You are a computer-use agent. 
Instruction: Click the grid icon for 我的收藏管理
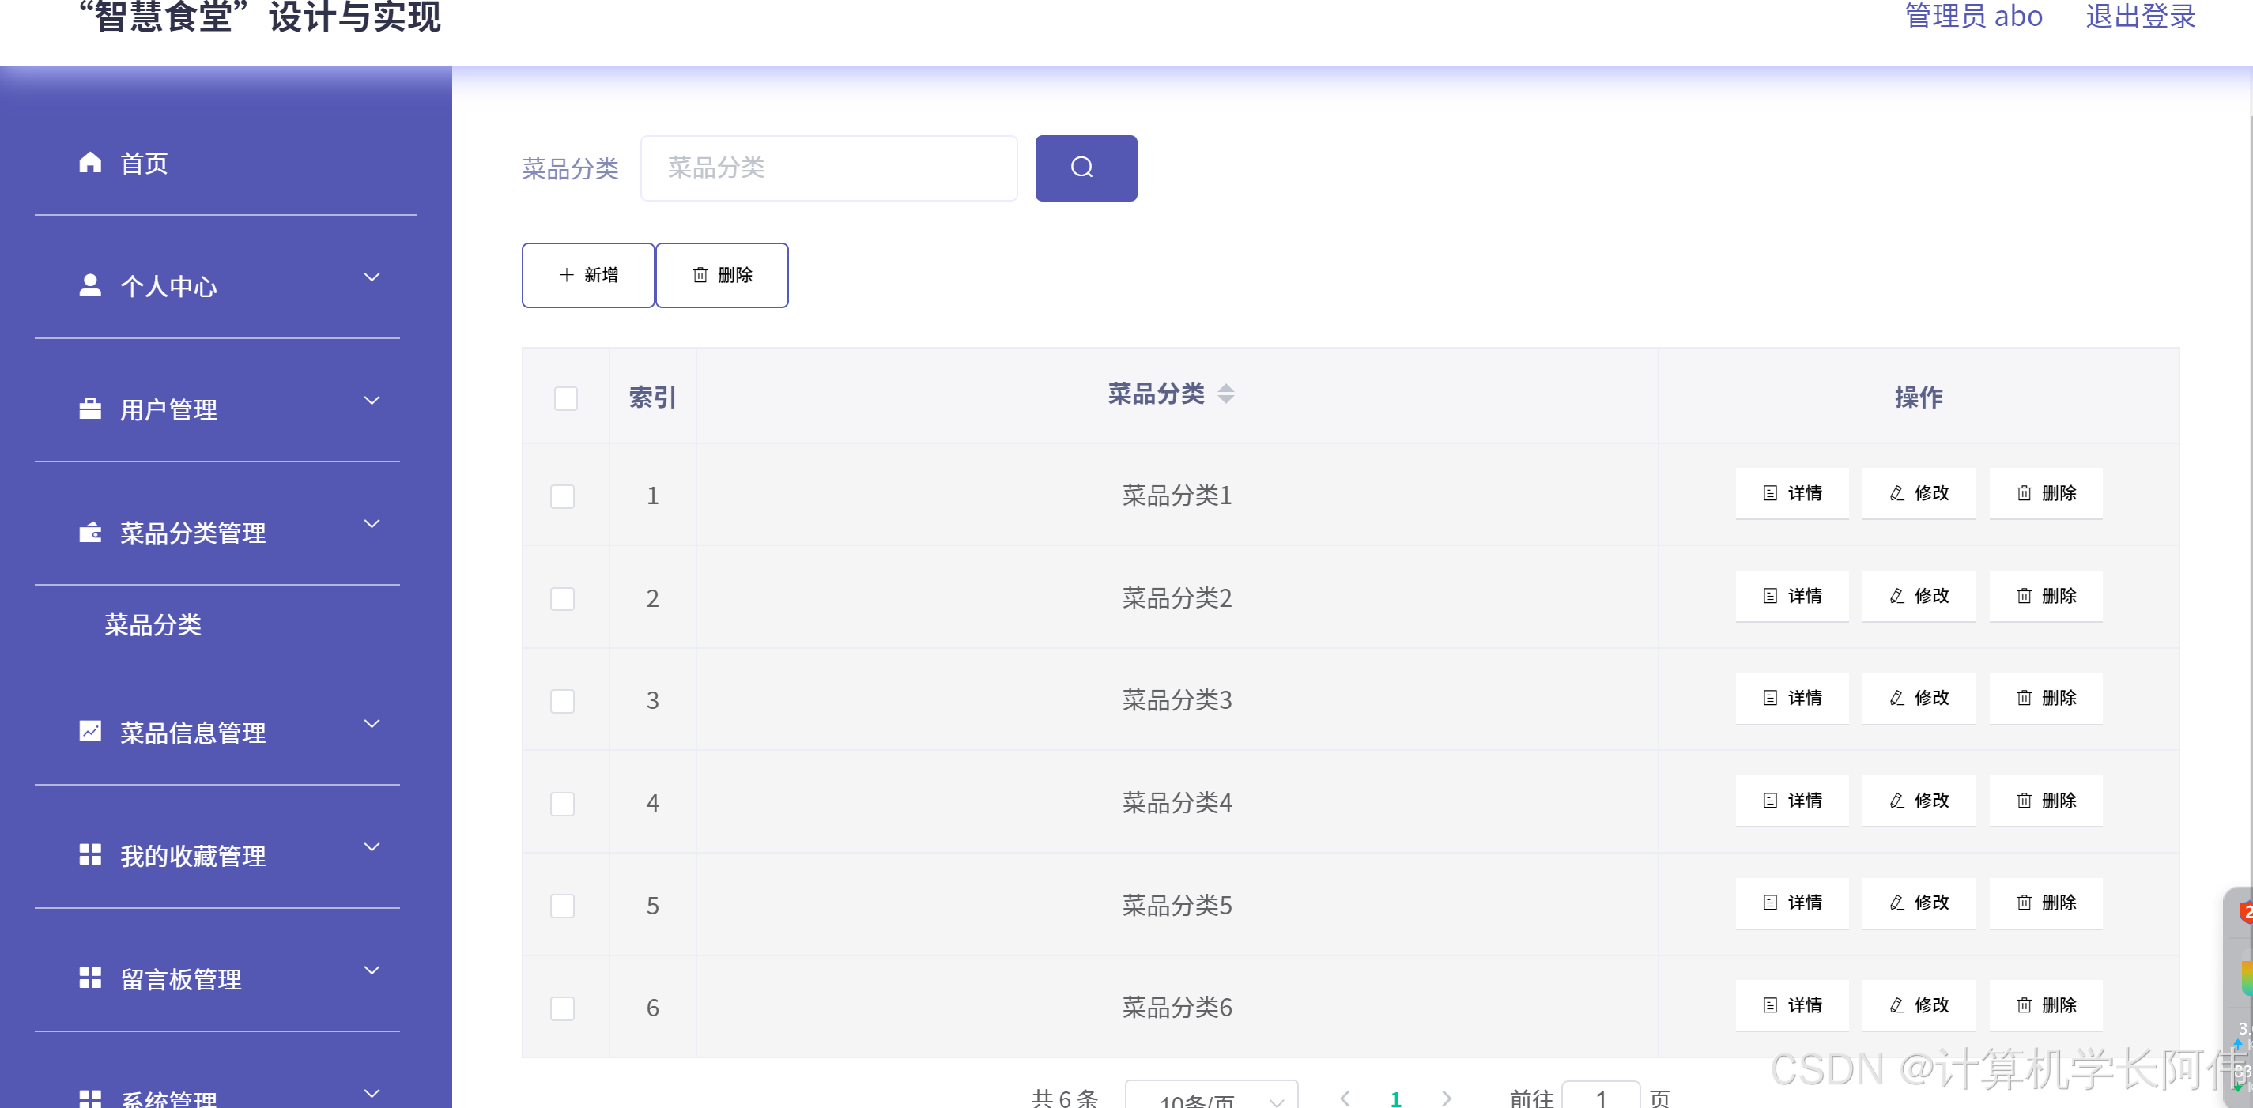[x=90, y=854]
